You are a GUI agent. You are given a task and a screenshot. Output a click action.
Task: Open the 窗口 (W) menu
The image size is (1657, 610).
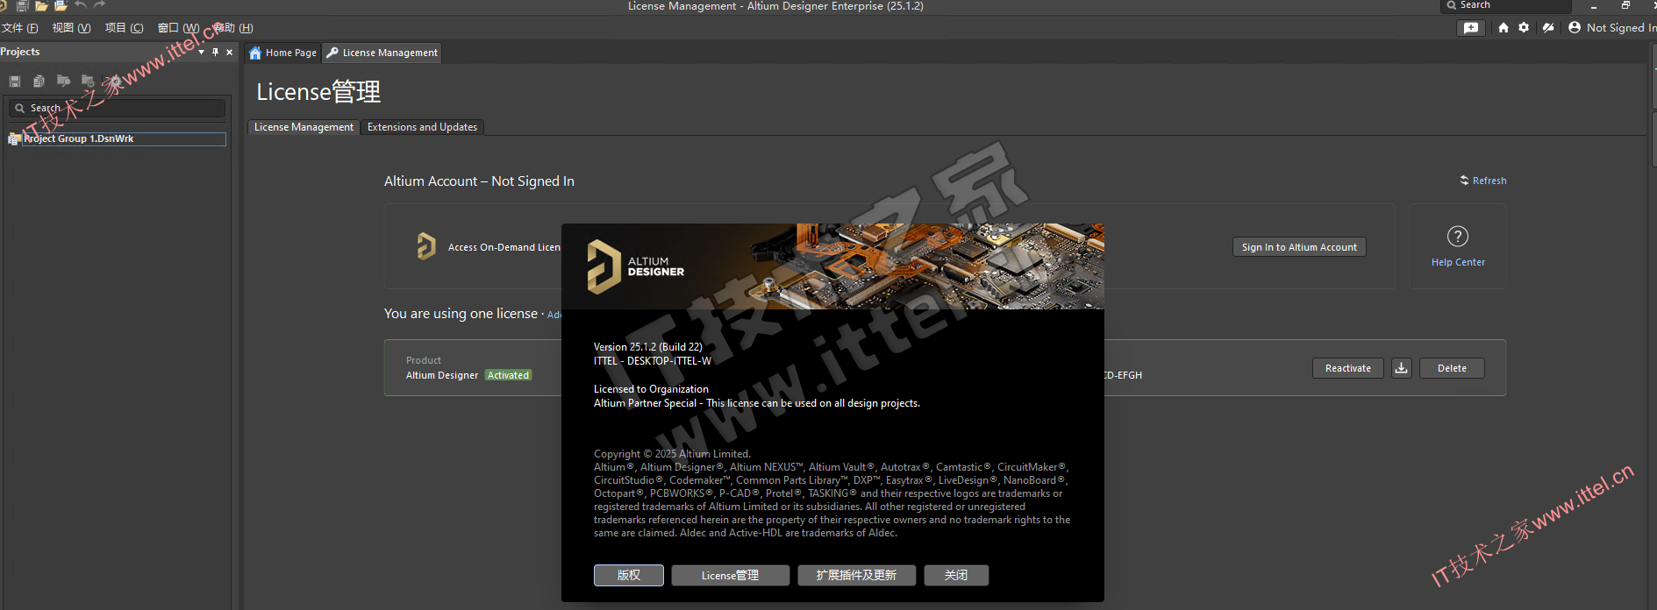click(x=178, y=28)
